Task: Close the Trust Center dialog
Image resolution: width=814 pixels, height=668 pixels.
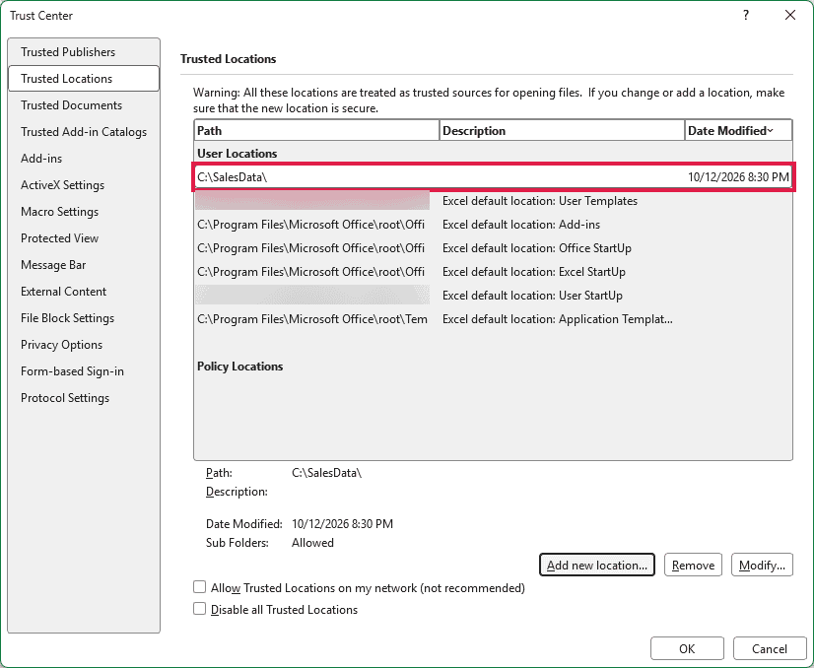Action: pos(790,15)
